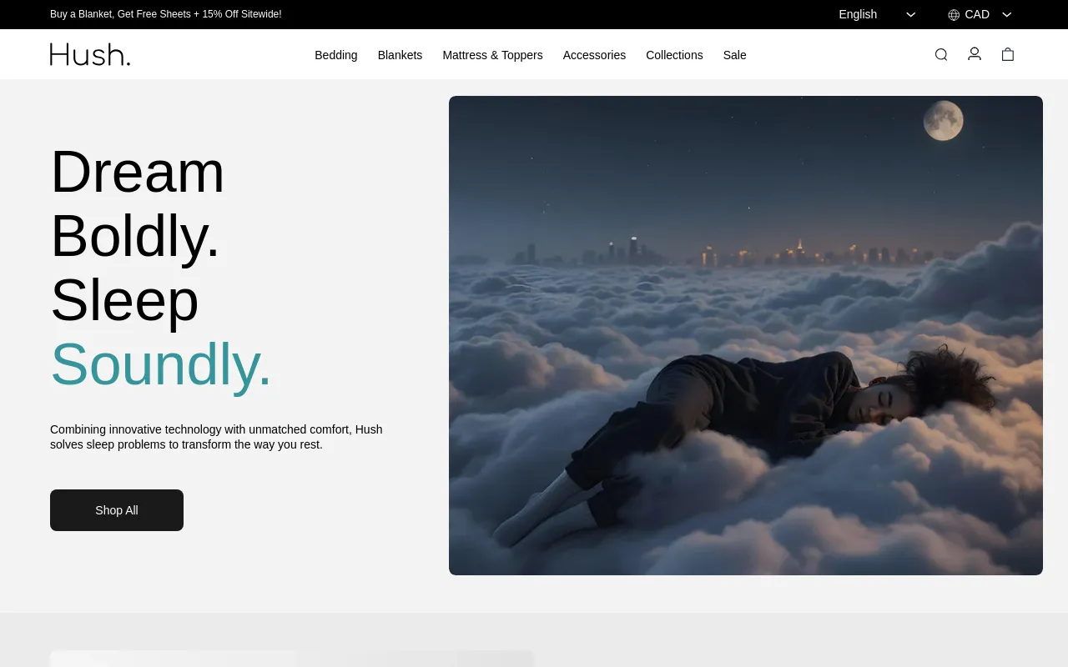Click the account profile icon
The width and height of the screenshot is (1068, 667).
pyautogui.click(x=975, y=54)
